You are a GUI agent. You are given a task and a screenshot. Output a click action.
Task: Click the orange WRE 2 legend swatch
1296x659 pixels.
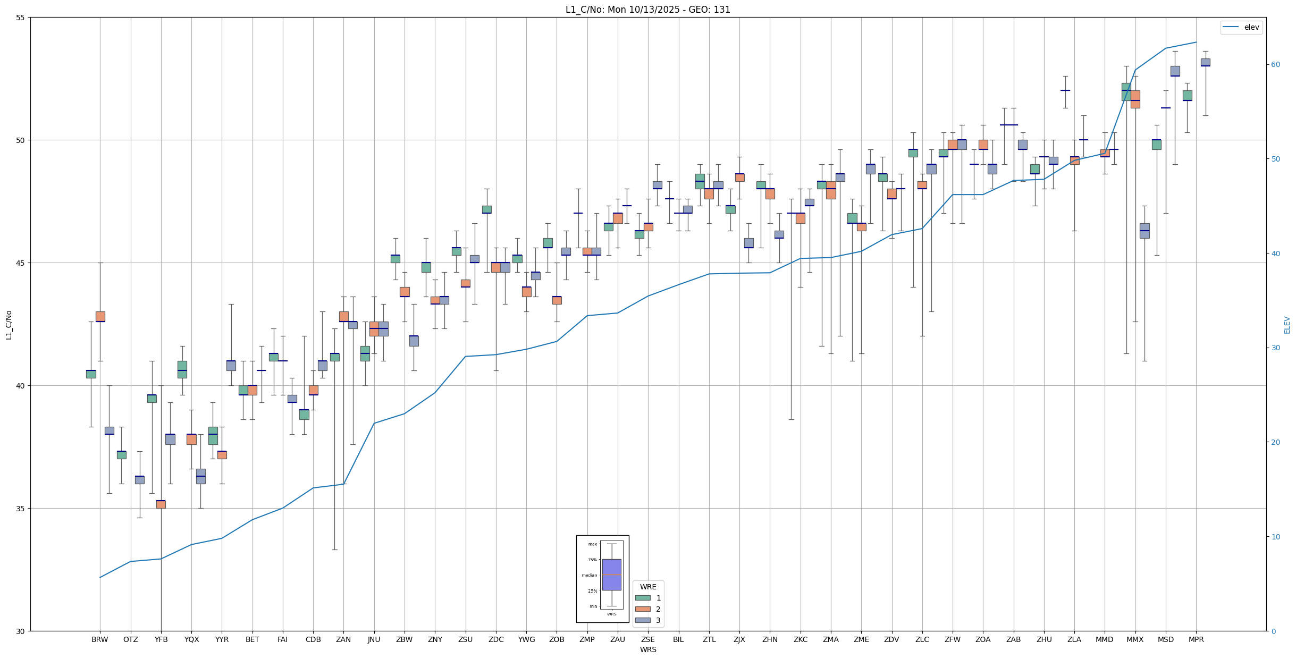click(642, 609)
